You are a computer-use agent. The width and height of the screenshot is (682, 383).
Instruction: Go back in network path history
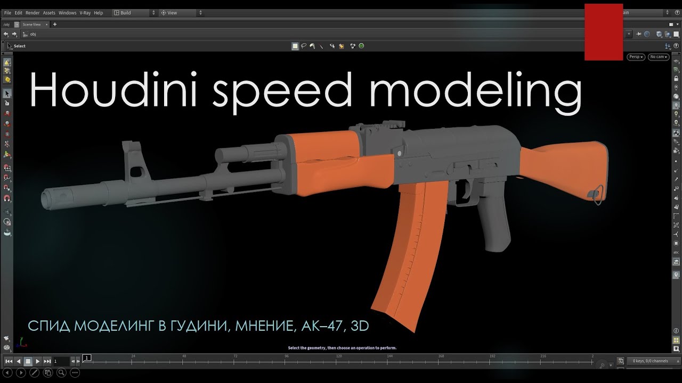[x=6, y=34]
